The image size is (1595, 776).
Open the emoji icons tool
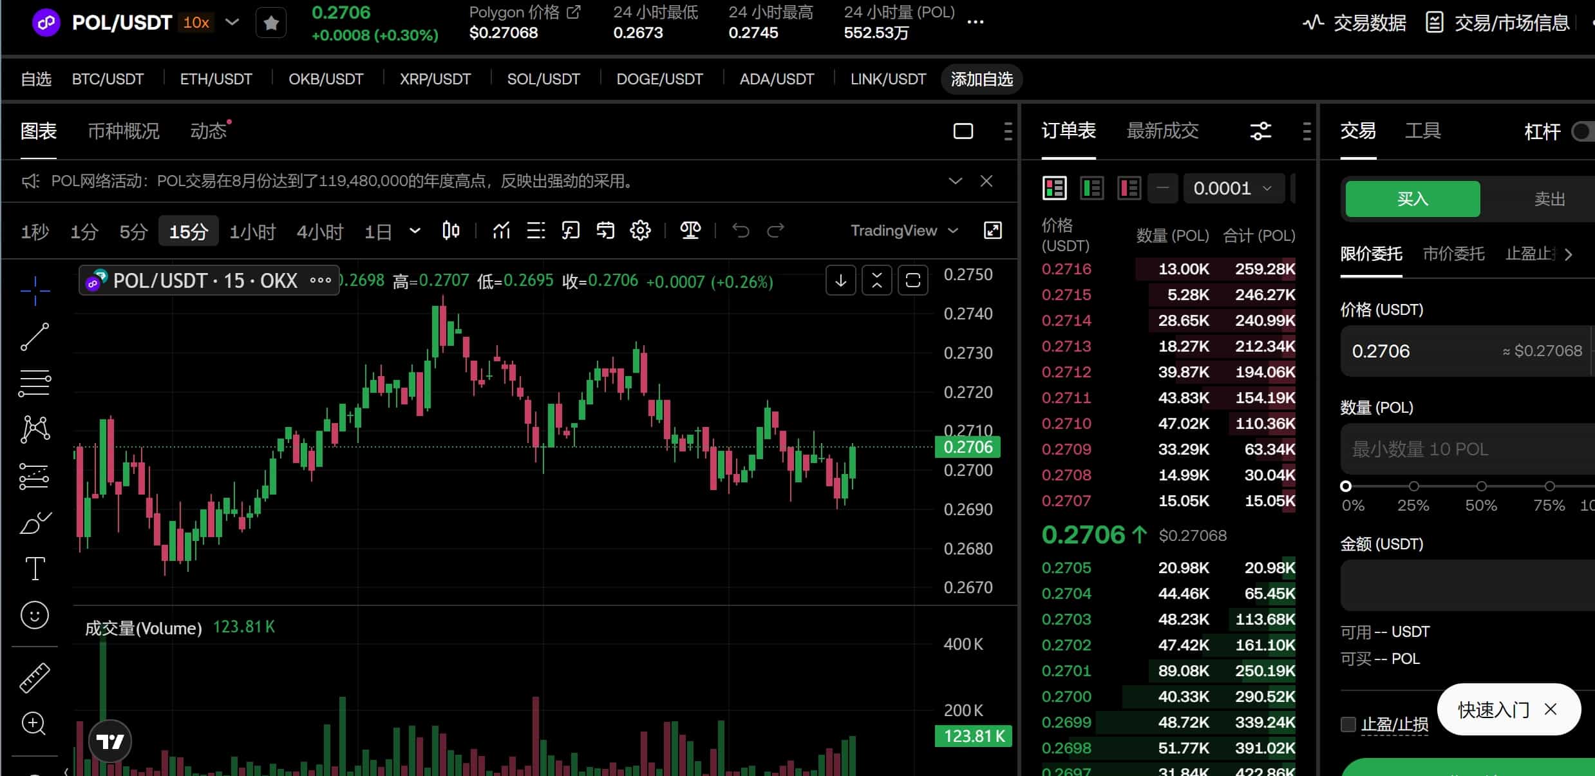pos(35,616)
